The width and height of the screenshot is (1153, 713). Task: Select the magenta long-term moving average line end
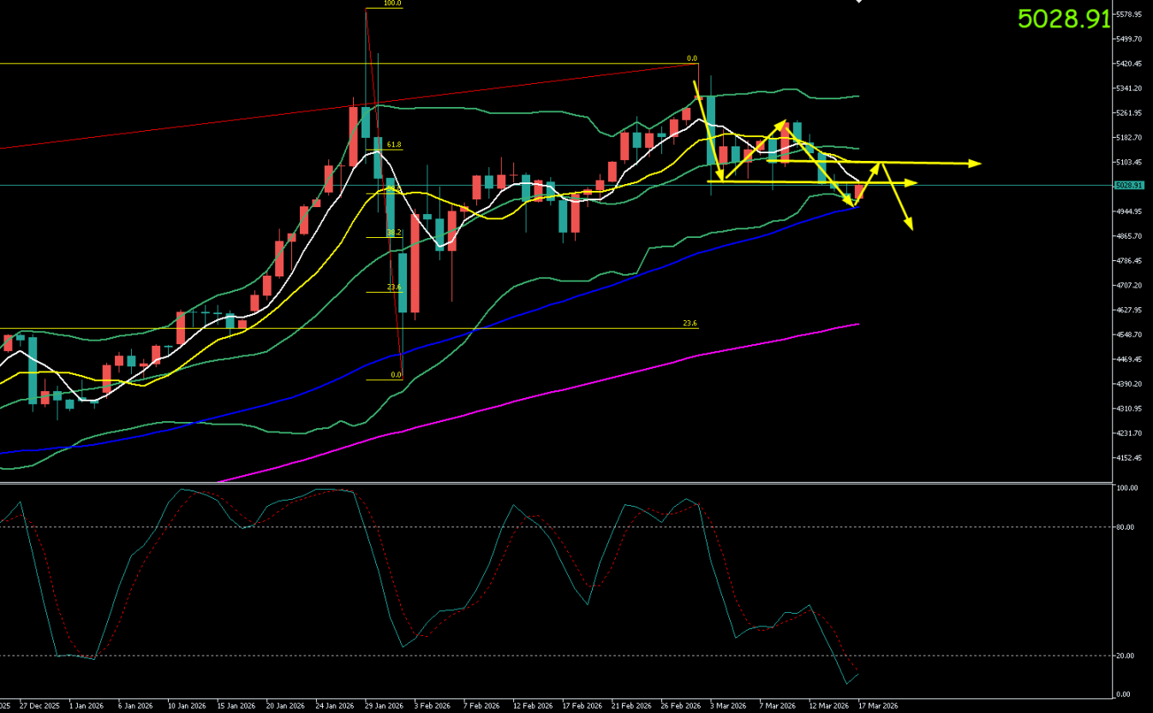[857, 324]
